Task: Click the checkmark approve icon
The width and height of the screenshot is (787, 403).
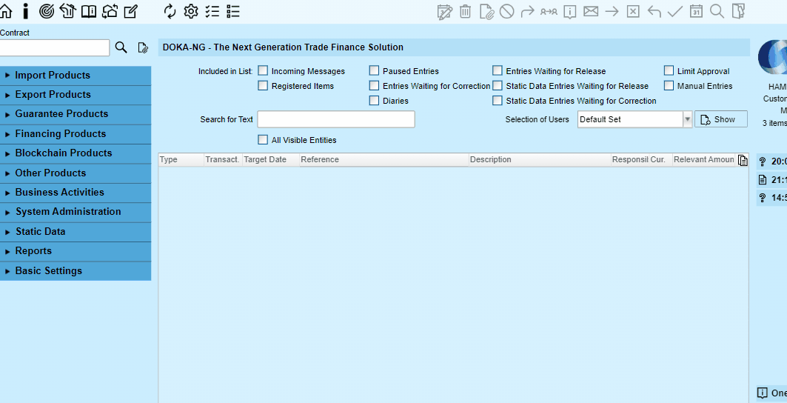Action: click(x=675, y=11)
